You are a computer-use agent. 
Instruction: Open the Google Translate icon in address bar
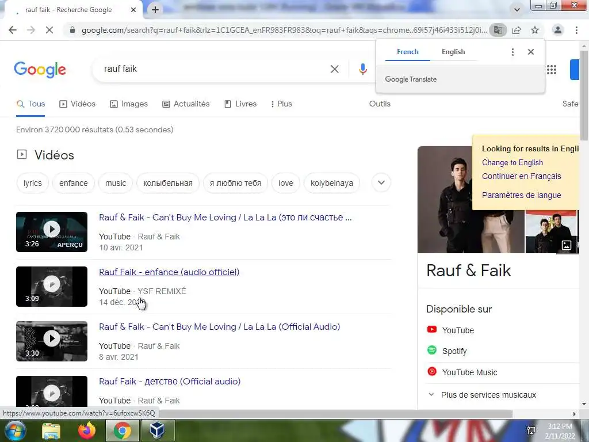tap(498, 30)
